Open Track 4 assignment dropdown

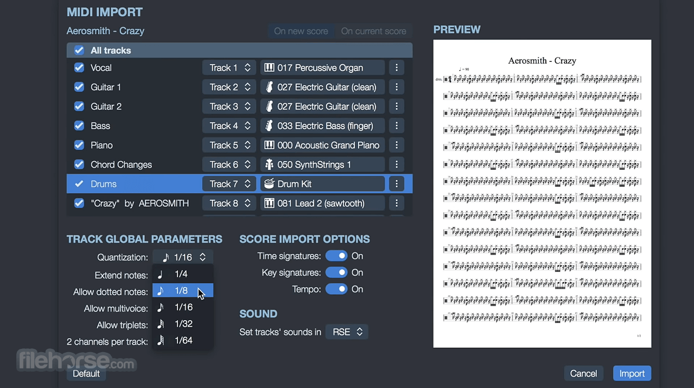[x=230, y=126]
